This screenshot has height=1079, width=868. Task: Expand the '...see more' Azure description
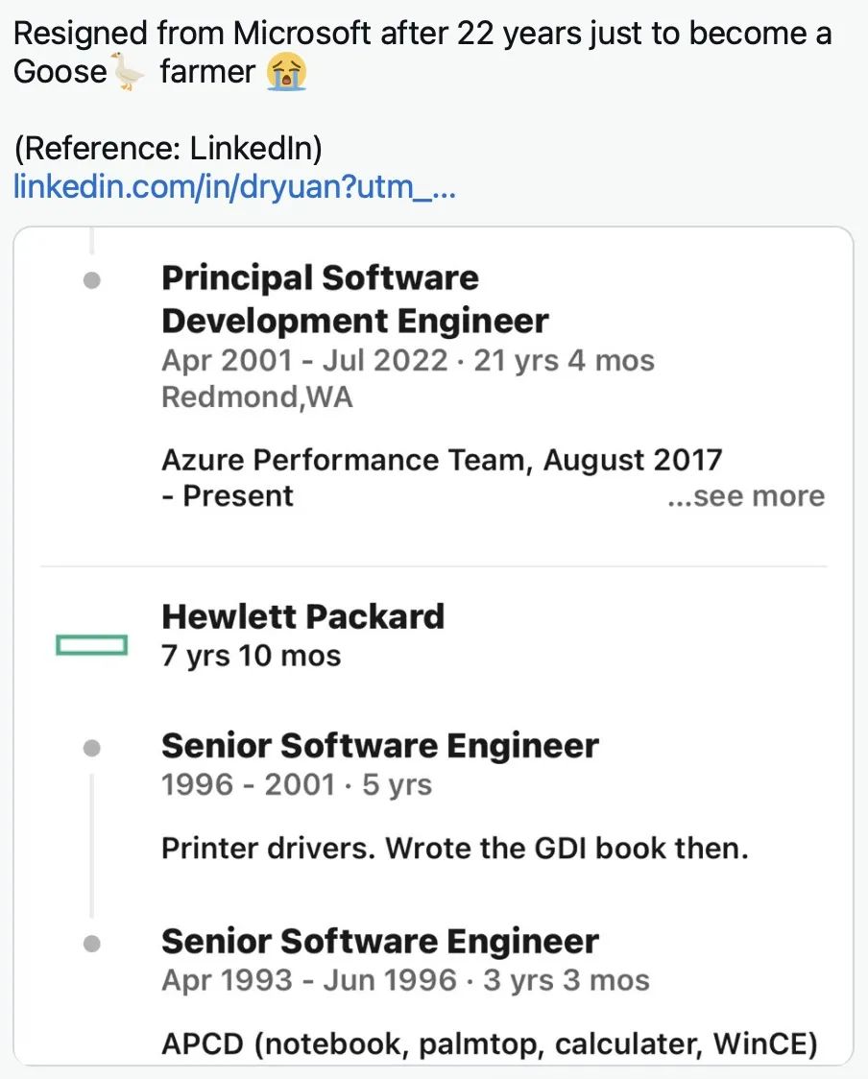(746, 496)
